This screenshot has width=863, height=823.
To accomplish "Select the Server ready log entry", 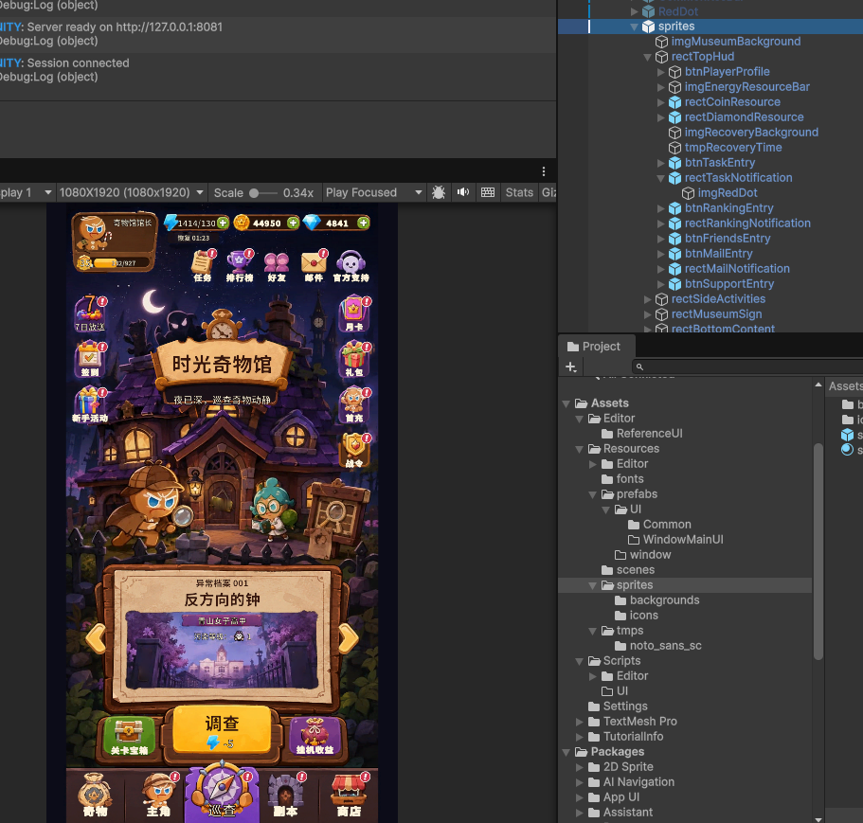I will pyautogui.click(x=278, y=33).
